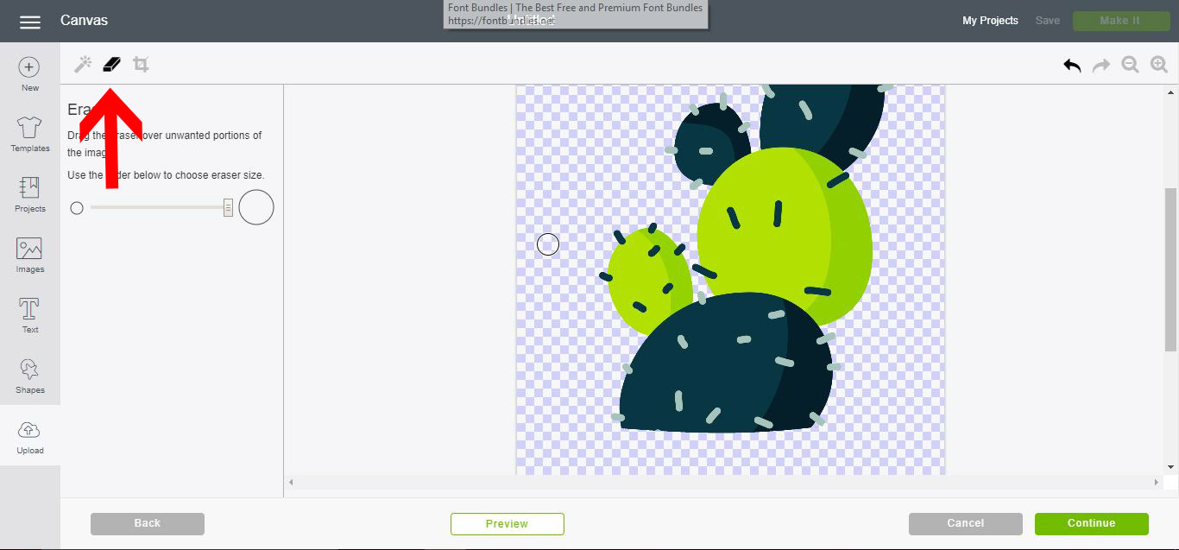Click the Make It button
The height and width of the screenshot is (550, 1179).
tap(1121, 21)
